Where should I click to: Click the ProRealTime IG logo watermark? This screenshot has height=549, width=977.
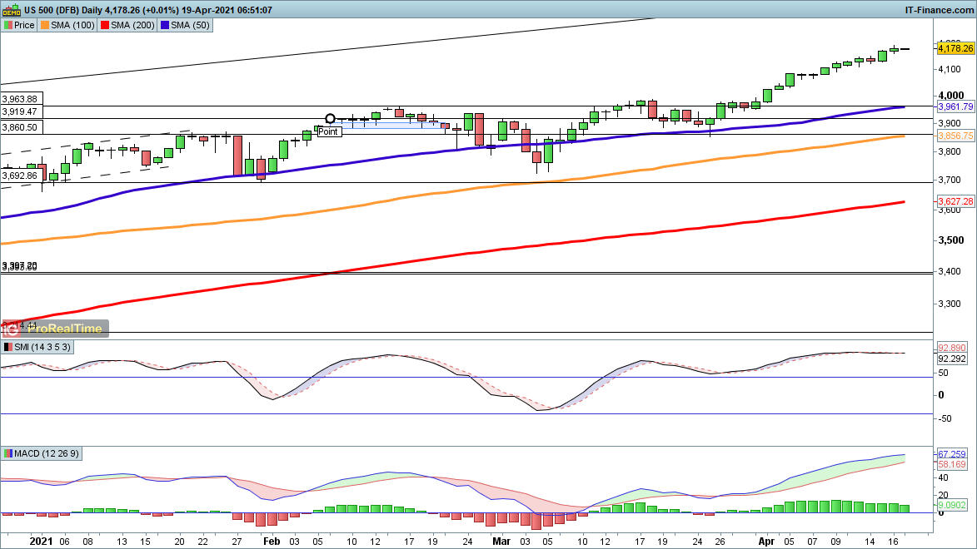[55, 329]
